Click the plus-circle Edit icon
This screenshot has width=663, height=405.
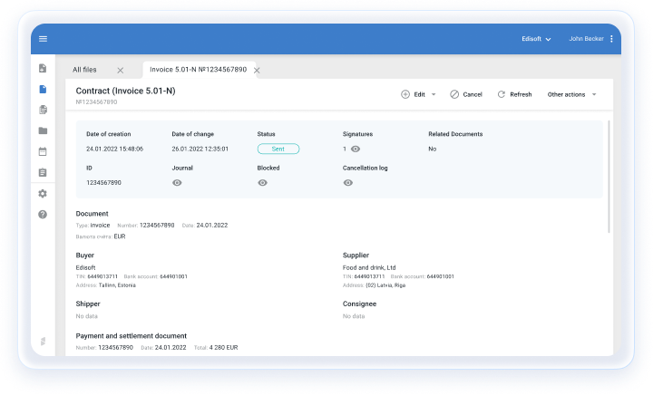click(405, 94)
